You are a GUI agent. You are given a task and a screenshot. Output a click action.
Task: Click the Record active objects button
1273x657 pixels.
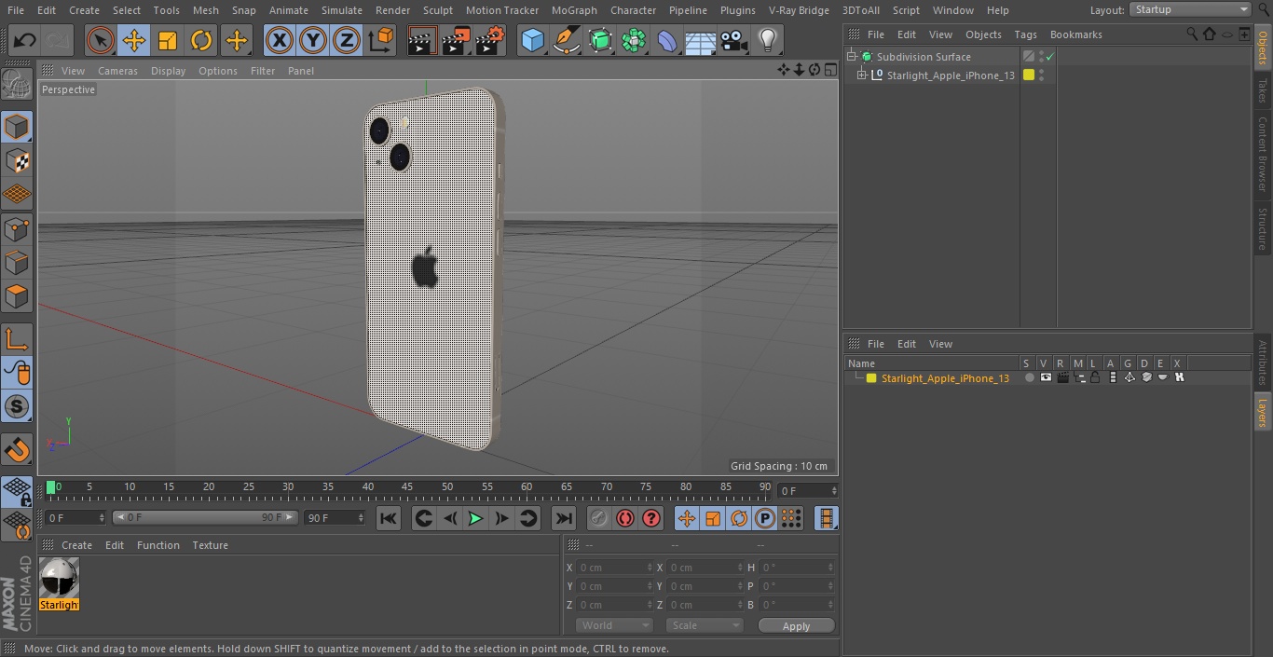pos(599,518)
